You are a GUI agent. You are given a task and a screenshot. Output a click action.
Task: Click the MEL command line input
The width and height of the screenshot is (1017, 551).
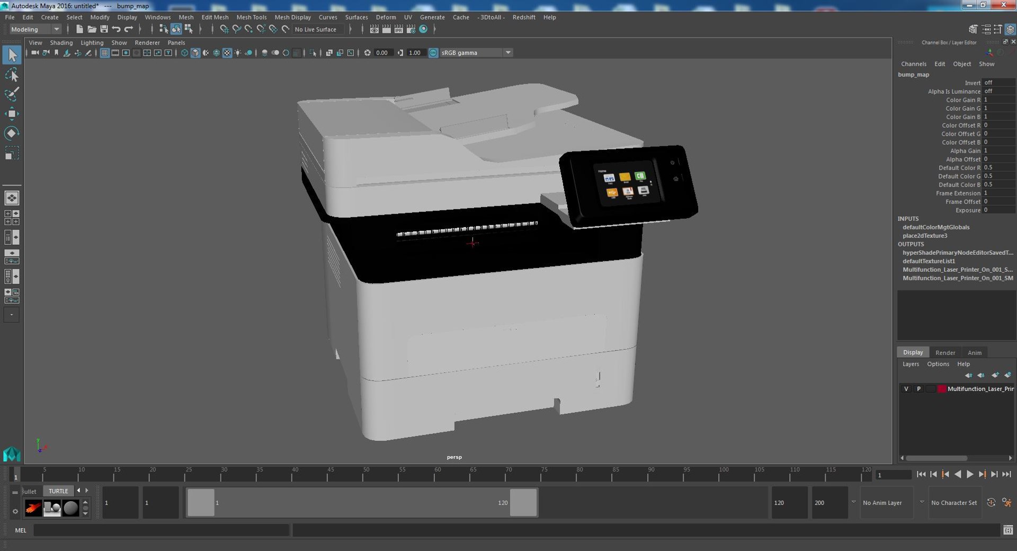coord(161,530)
